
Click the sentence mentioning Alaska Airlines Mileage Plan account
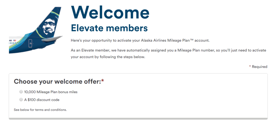[x=140, y=40]
